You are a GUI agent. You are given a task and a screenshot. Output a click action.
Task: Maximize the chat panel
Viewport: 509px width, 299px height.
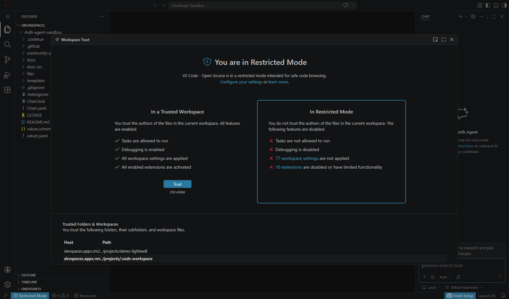[x=494, y=17]
